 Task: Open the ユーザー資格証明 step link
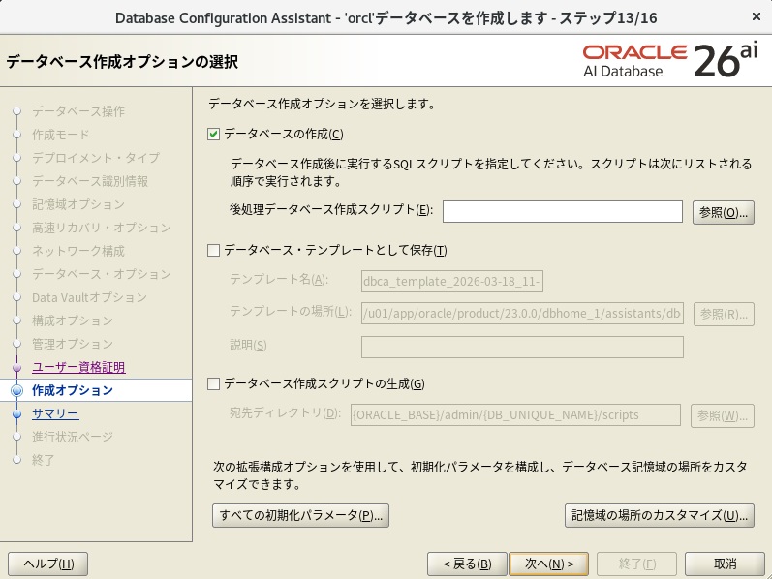click(x=78, y=367)
